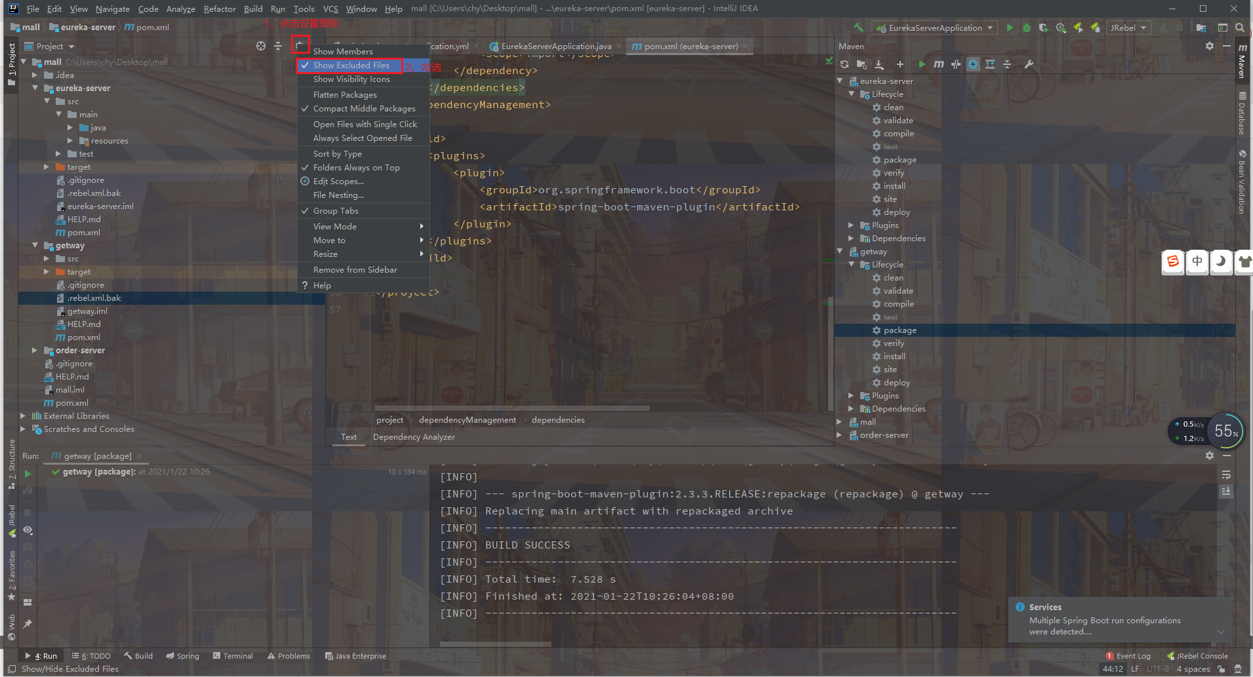1253x677 pixels.
Task: Select opened file locate icon in Project panel
Action: (x=261, y=46)
